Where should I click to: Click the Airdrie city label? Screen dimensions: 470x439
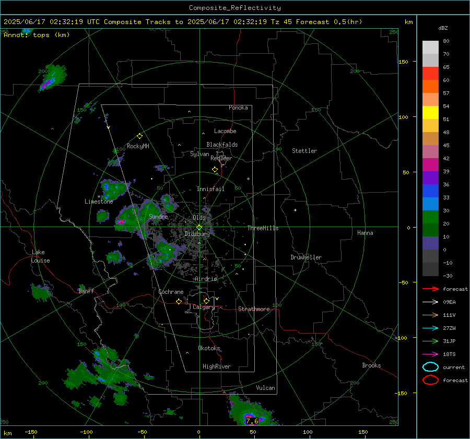[206, 279]
